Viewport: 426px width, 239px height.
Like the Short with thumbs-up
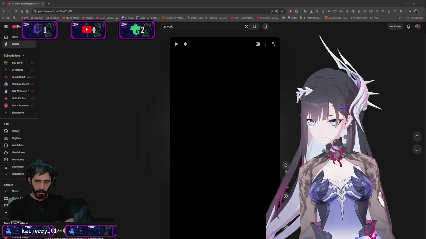(285, 165)
